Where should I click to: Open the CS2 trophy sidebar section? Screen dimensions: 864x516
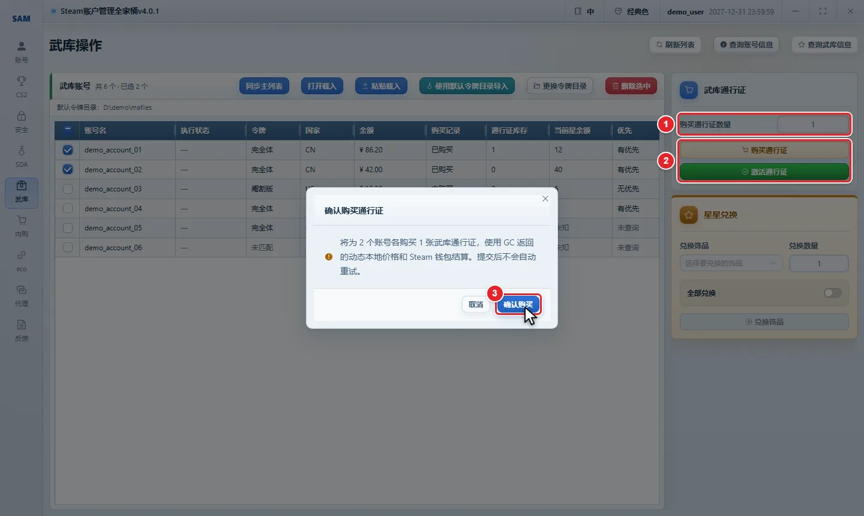click(22, 87)
